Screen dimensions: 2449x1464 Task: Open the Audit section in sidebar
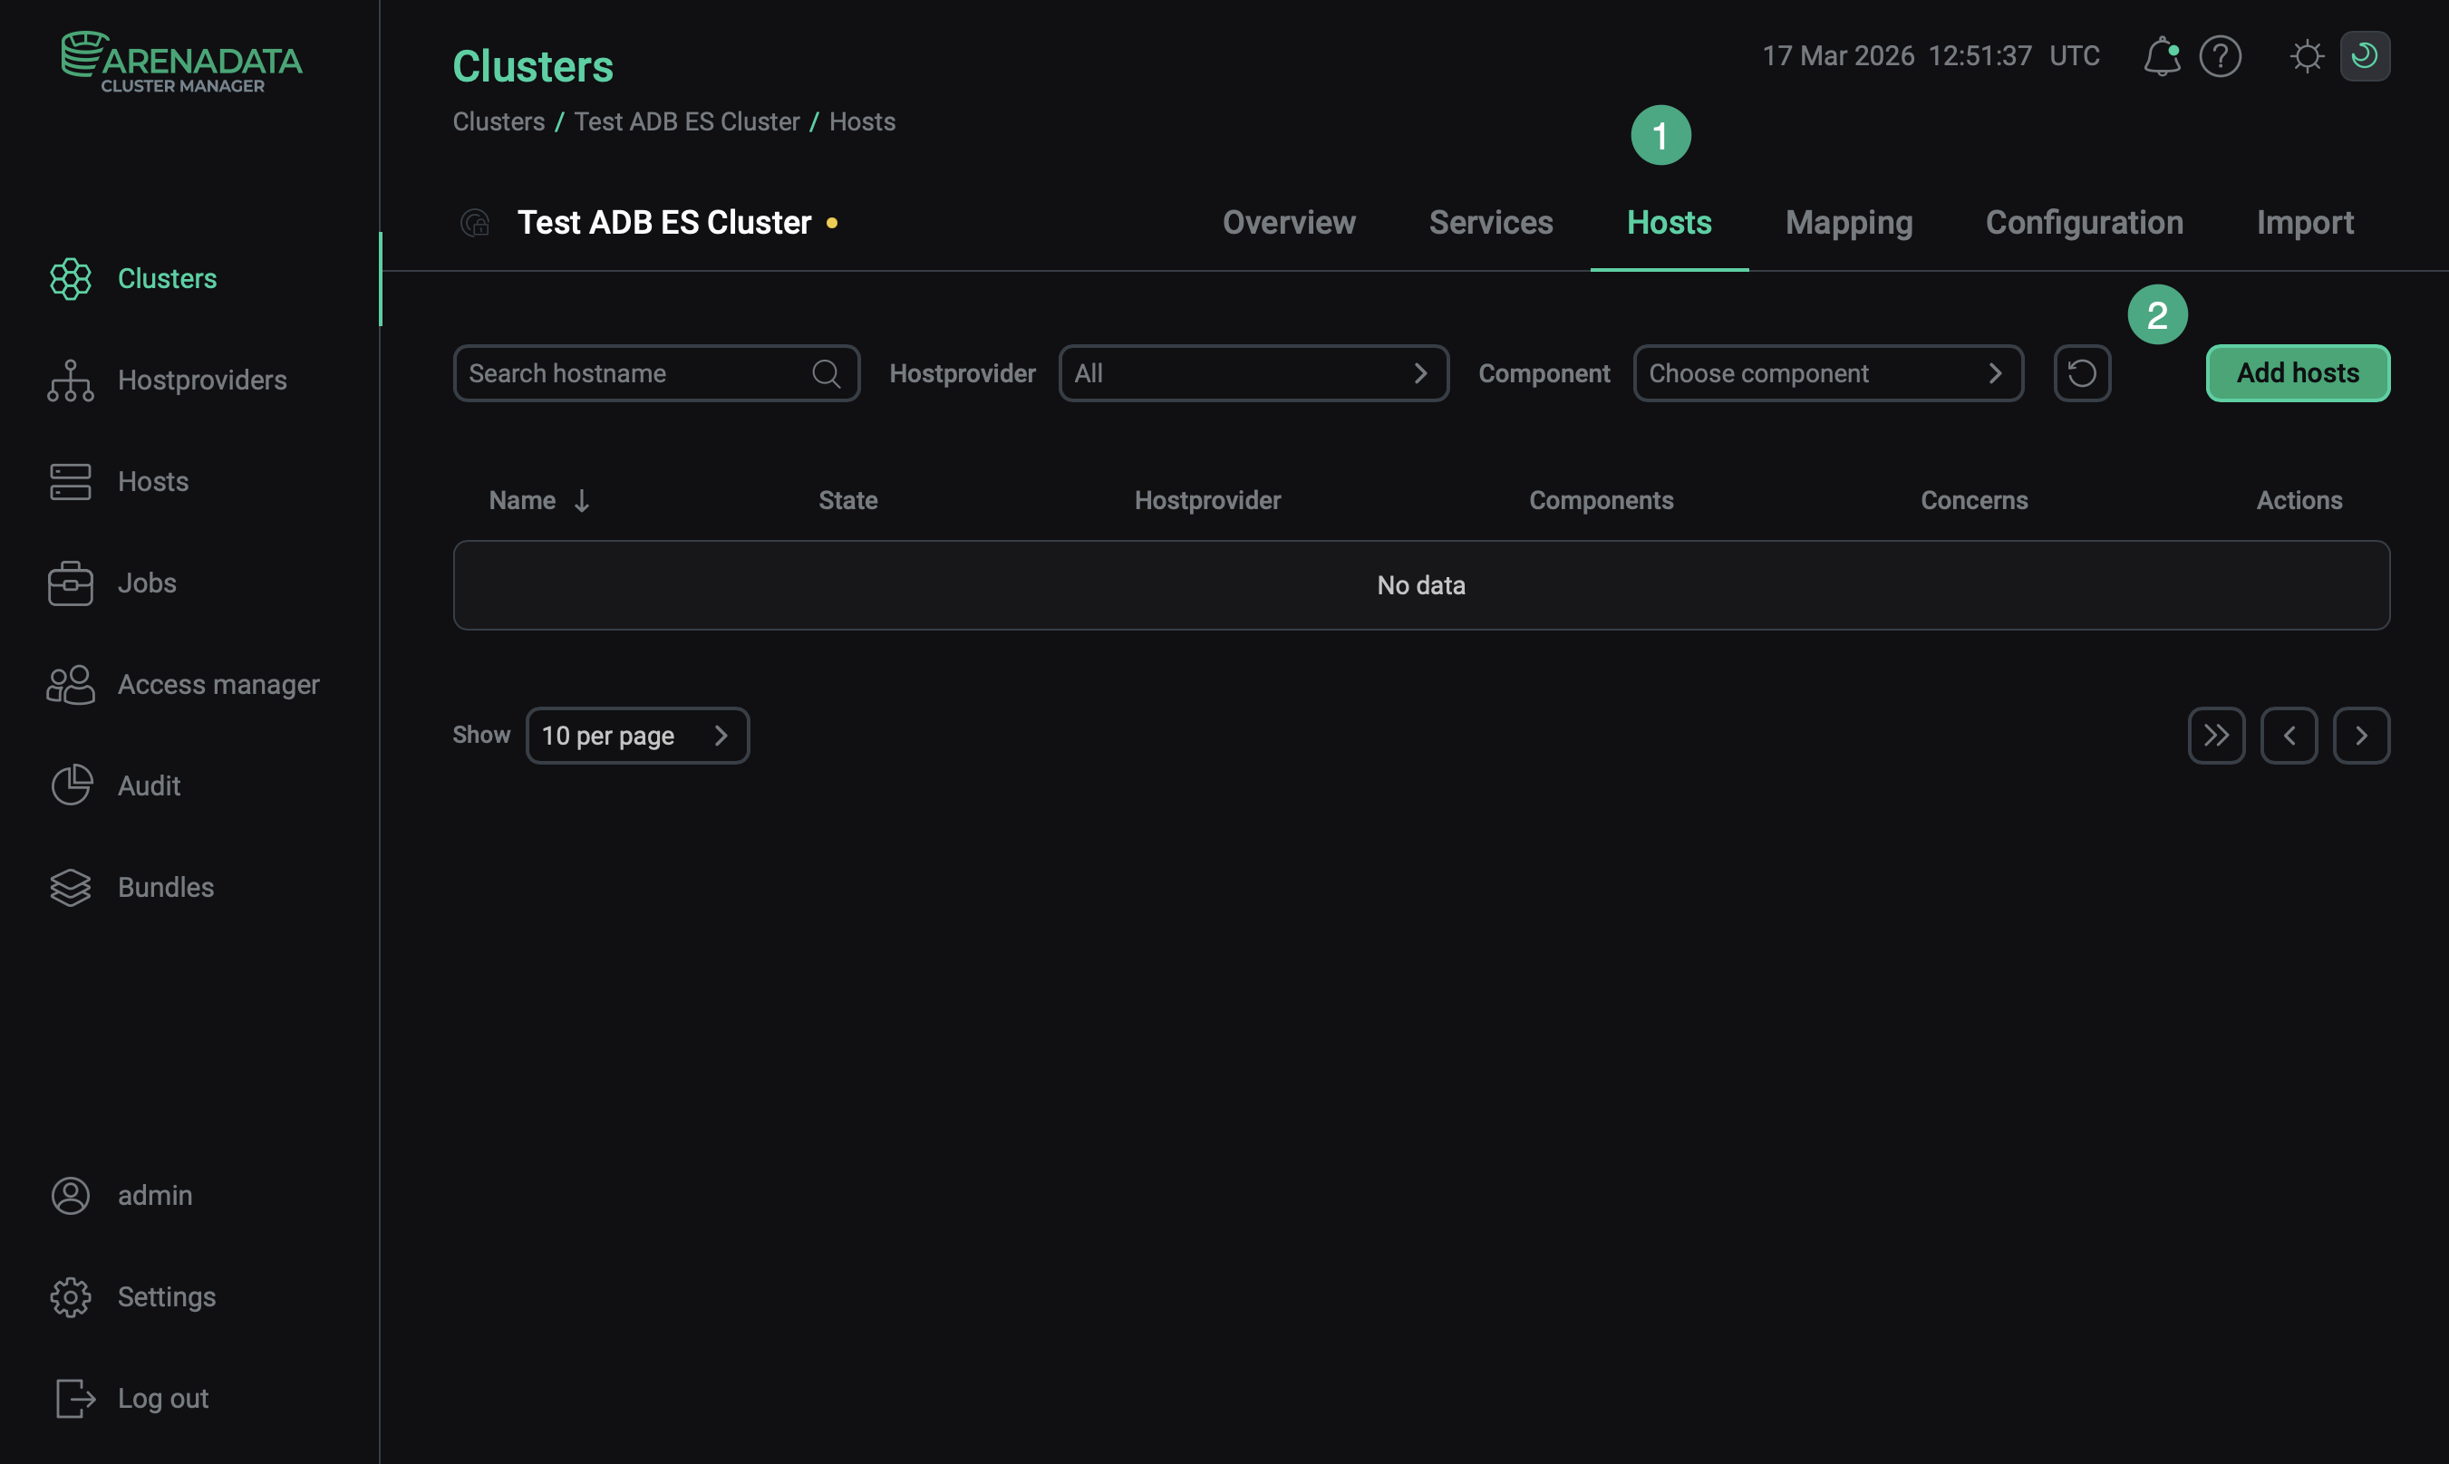coord(149,785)
